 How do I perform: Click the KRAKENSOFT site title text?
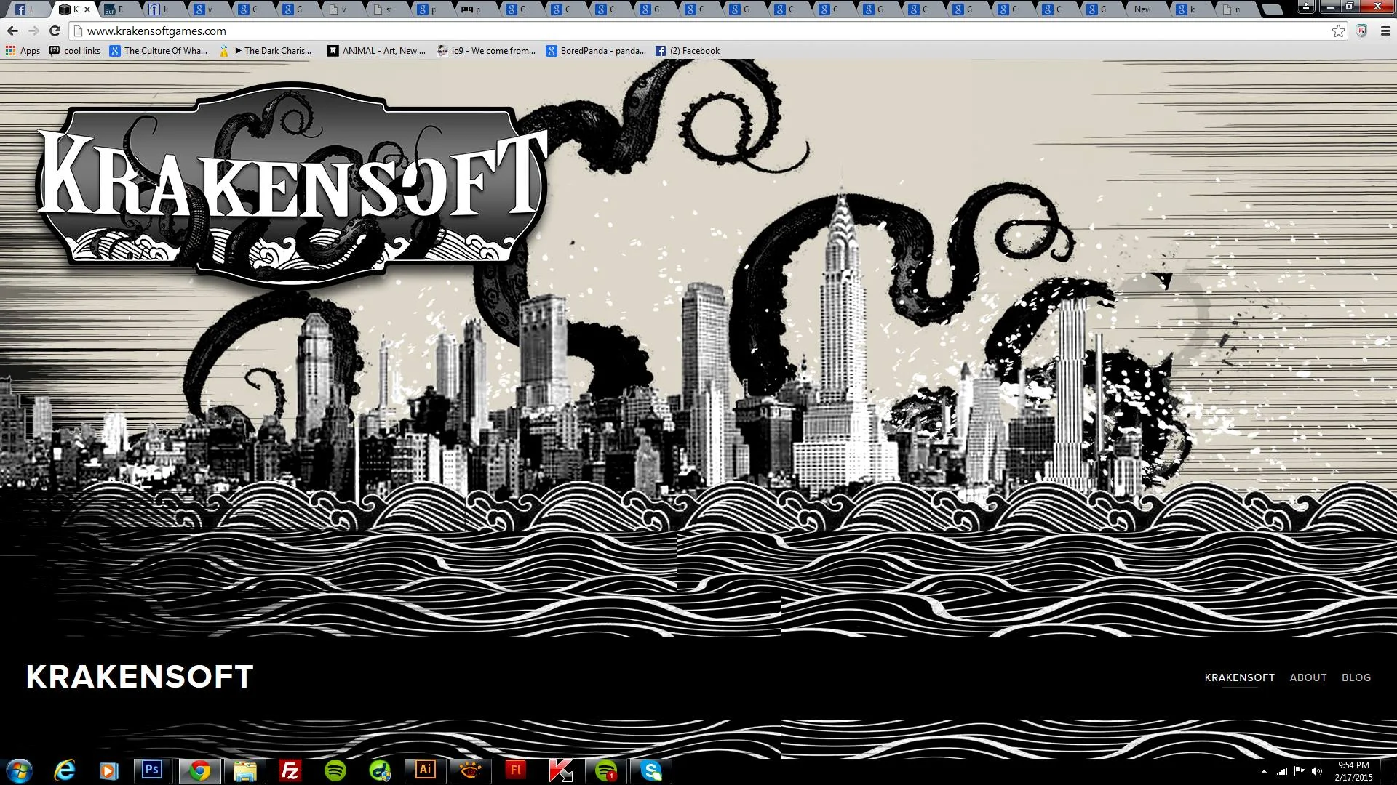coord(140,677)
